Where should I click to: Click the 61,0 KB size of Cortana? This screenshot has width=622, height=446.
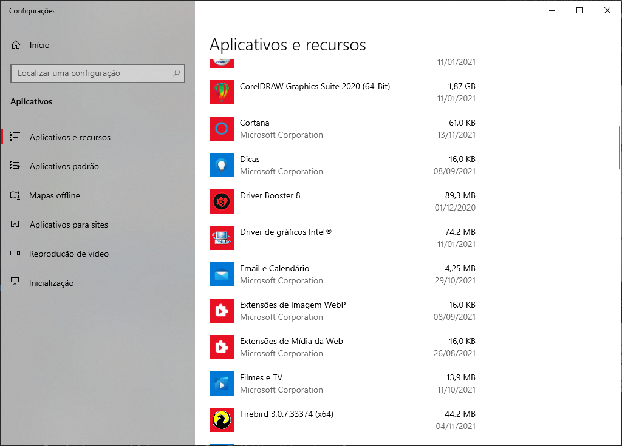pos(462,123)
